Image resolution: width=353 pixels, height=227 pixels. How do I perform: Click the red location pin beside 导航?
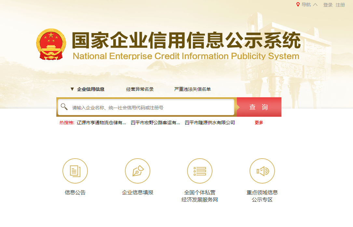click(x=298, y=5)
